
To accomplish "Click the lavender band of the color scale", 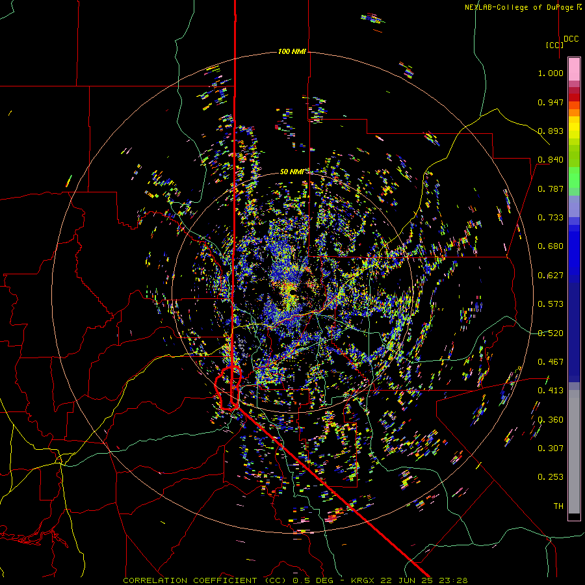I will pyautogui.click(x=574, y=207).
